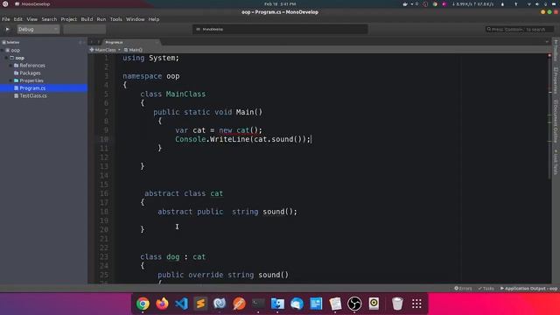The height and width of the screenshot is (315, 560).
Task: Open Postman from the dock
Action: [x=239, y=304]
